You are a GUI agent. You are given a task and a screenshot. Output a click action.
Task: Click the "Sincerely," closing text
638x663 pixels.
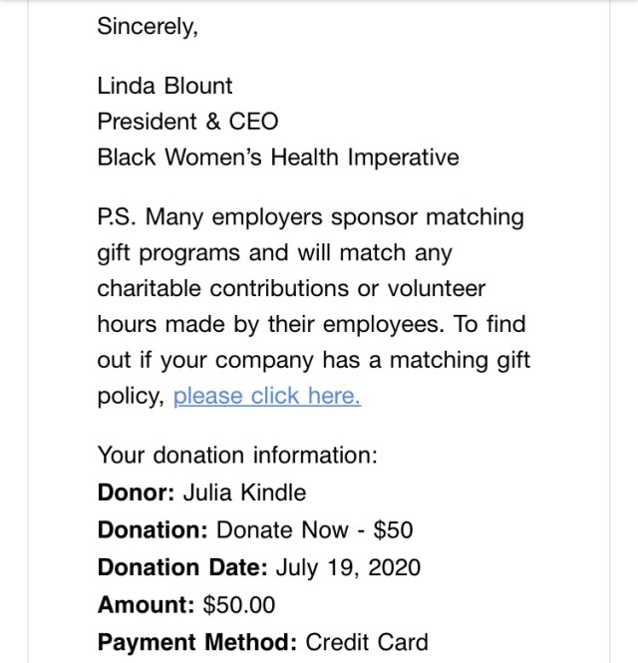(147, 27)
